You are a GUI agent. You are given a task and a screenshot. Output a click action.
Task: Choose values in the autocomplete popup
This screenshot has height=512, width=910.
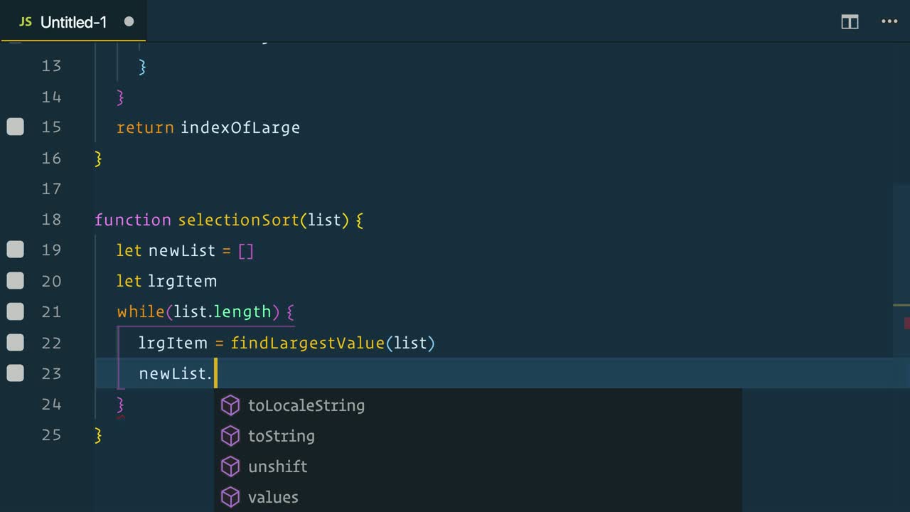pos(273,497)
